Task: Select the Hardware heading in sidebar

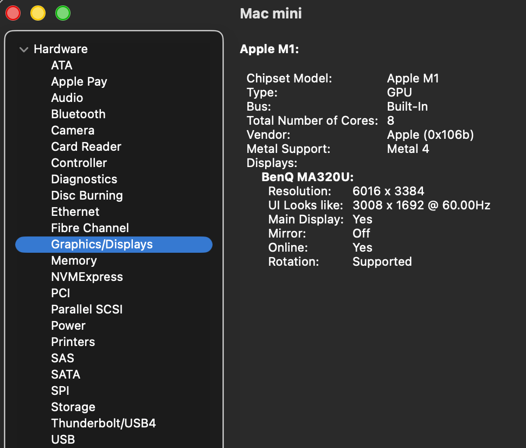Action: click(x=61, y=49)
